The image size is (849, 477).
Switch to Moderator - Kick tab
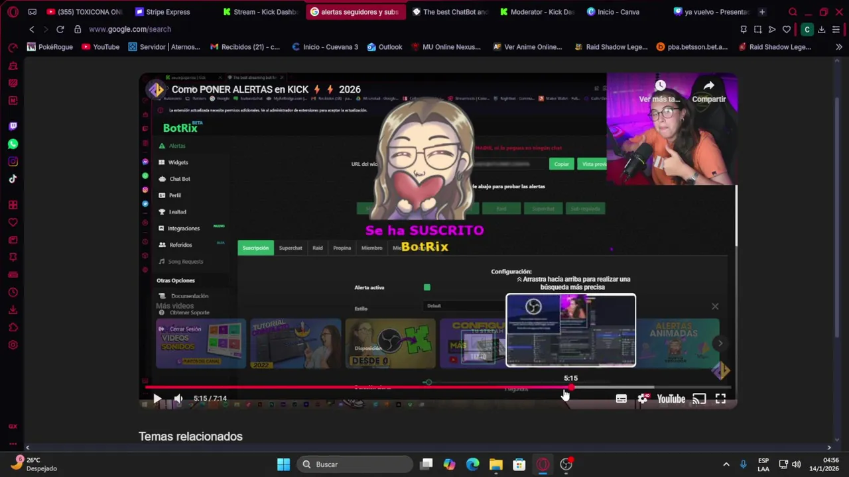[538, 12]
